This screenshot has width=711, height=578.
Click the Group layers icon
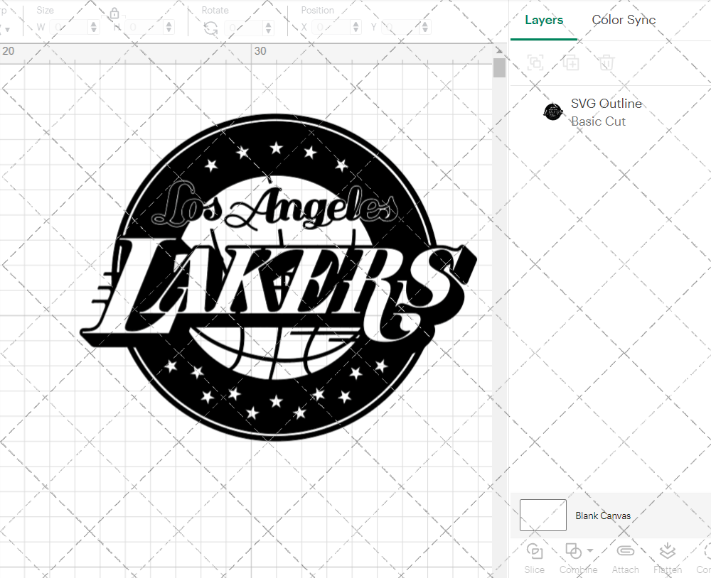pyautogui.click(x=535, y=62)
